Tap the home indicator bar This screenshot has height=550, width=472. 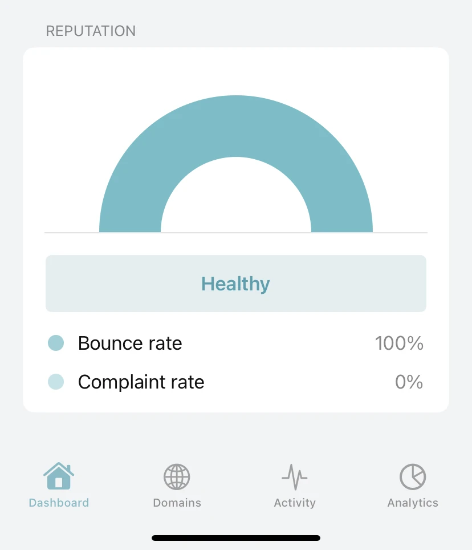click(236, 538)
